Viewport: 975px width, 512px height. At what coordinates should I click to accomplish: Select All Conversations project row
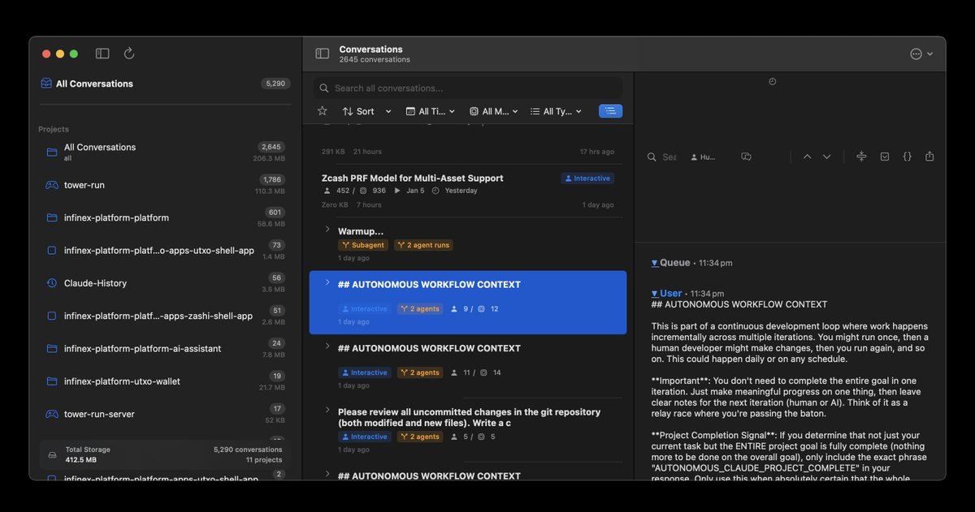(x=165, y=153)
